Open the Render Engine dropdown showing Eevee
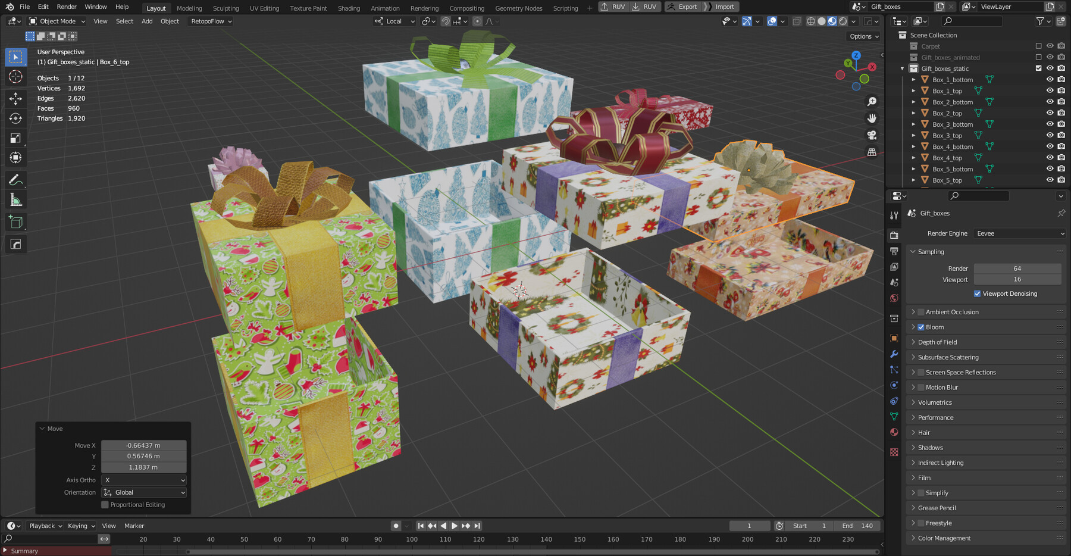Image resolution: width=1071 pixels, height=556 pixels. coord(1019,233)
